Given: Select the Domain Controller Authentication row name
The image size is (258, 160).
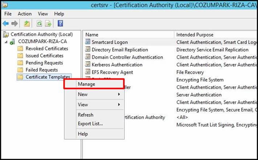Looking at the screenshot, I should click(x=127, y=57).
